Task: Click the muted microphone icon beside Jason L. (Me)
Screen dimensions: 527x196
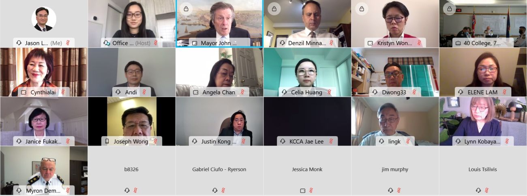Action: (68, 43)
